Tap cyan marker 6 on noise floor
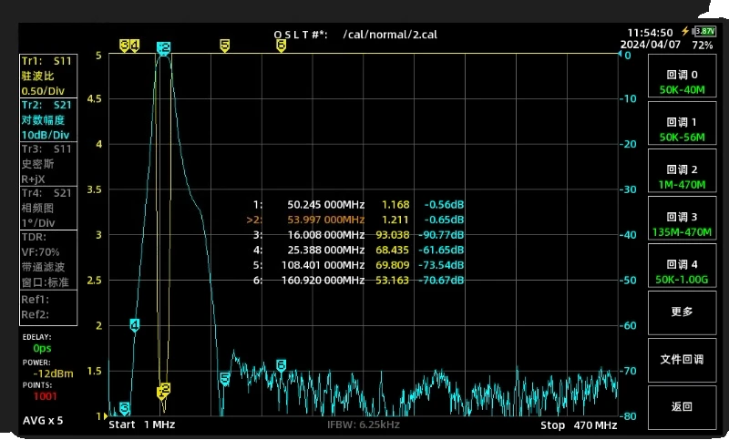 (281, 365)
